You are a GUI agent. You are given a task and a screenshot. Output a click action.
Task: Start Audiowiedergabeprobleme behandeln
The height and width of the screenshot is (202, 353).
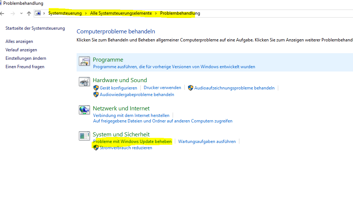tap(137, 95)
